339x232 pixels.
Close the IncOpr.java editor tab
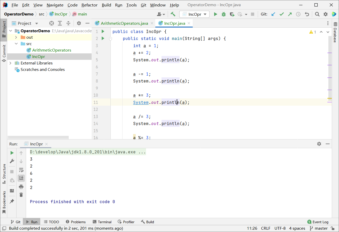(189, 23)
